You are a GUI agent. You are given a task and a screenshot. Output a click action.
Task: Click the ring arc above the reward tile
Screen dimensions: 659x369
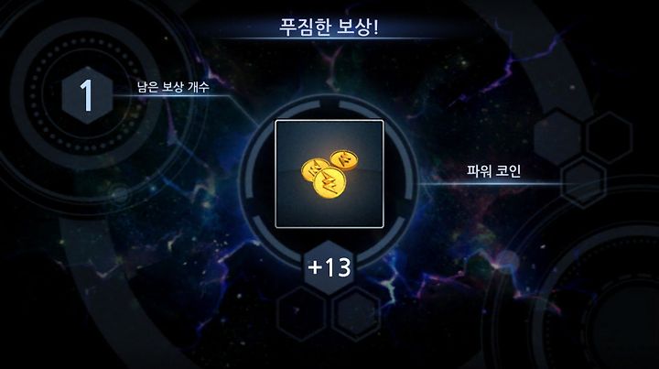click(x=329, y=103)
